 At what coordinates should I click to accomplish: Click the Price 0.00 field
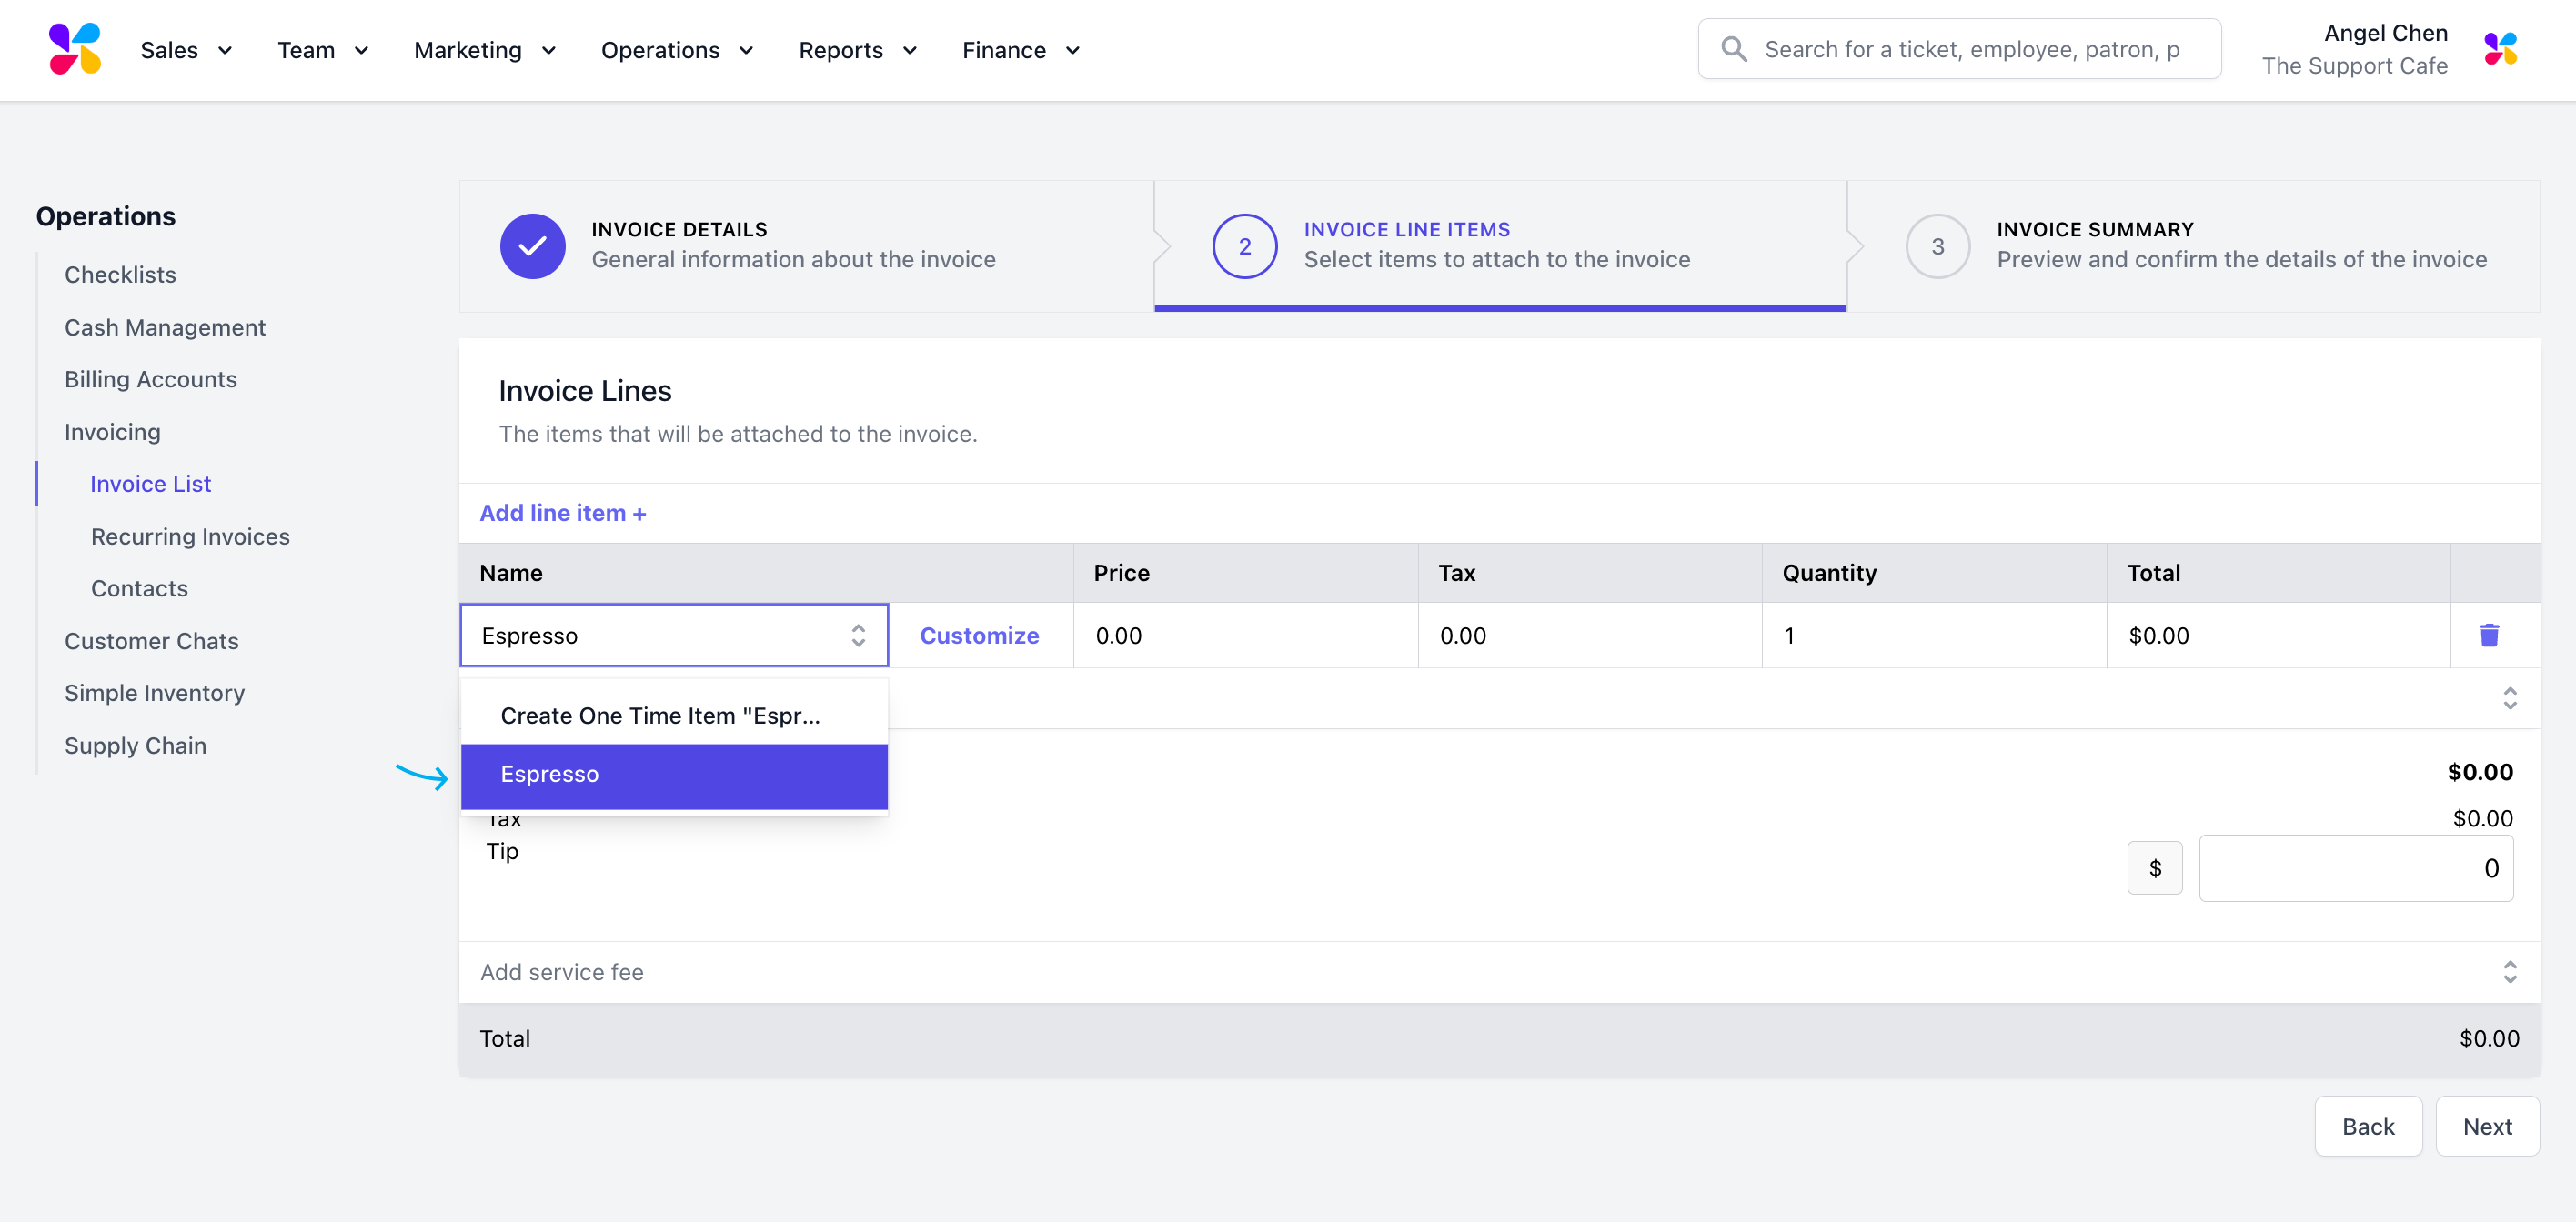(1245, 636)
